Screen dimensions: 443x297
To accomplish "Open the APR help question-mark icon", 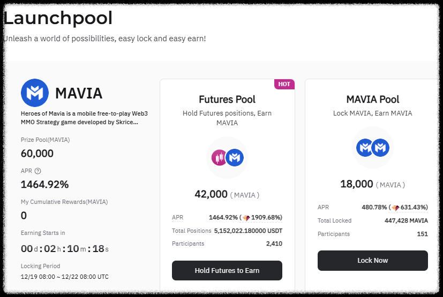I will click(x=37, y=171).
